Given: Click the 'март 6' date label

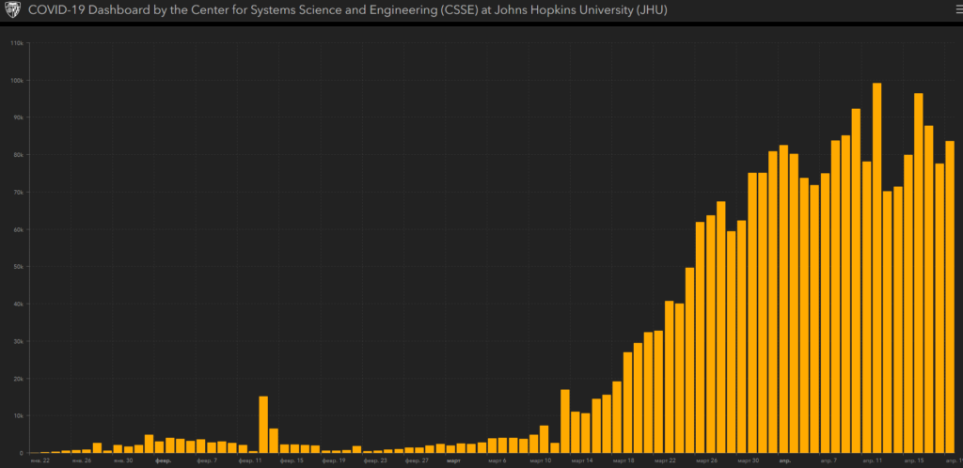Looking at the screenshot, I should [x=497, y=460].
